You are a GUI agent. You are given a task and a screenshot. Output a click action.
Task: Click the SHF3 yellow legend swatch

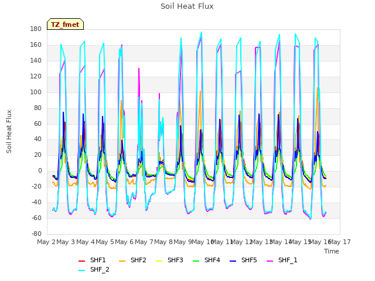(x=159, y=261)
